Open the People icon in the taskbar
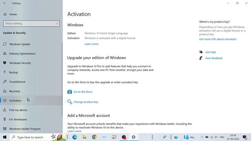 coord(164,137)
